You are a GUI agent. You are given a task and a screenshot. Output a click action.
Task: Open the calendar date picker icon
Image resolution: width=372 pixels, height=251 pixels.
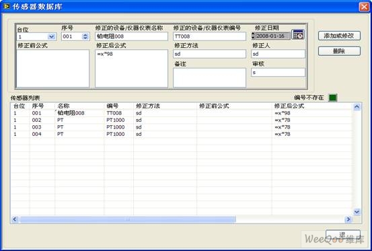click(x=298, y=35)
